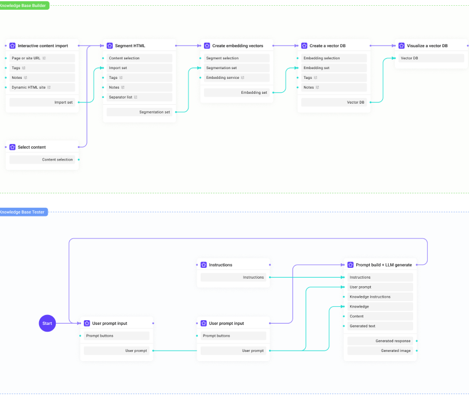The height and width of the screenshot is (395, 469).
Task: Click the Create embedding vectors node icon
Action: pyautogui.click(x=207, y=45)
